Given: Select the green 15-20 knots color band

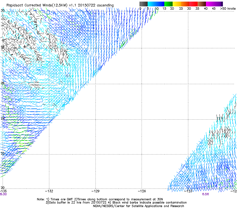Looking at the screenshot, I should 168,4.
